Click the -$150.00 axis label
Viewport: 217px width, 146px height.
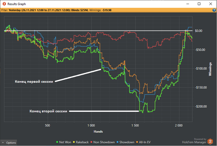(201, 87)
